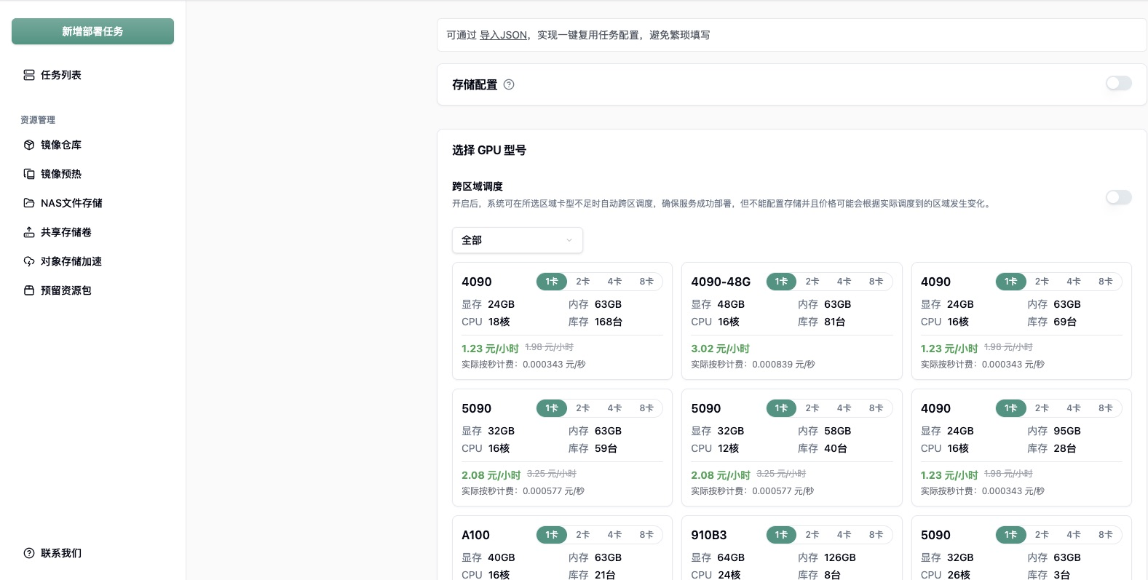Screen dimensions: 1148x580
Task: Click the 3.02 元/小时 price
Action: tap(720, 349)
